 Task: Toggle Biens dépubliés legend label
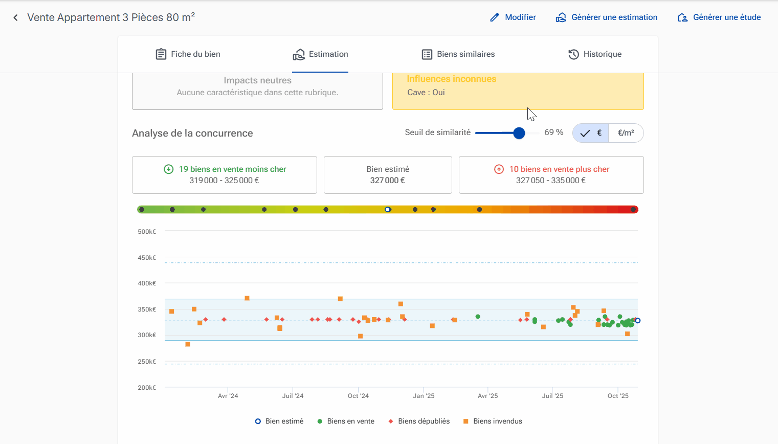424,421
